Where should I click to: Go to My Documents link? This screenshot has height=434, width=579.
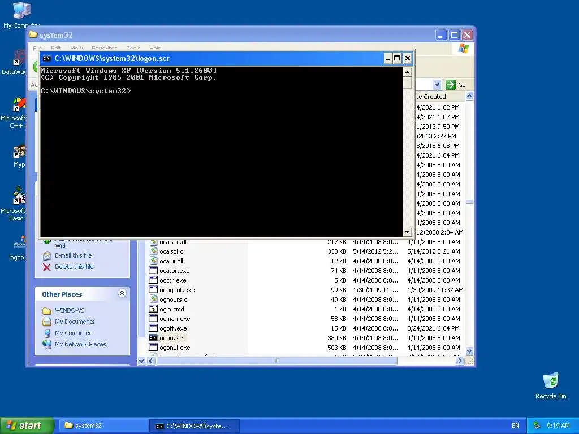[x=75, y=322]
